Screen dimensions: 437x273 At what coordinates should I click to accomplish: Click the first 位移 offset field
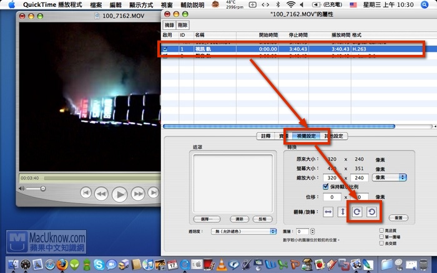(332, 197)
